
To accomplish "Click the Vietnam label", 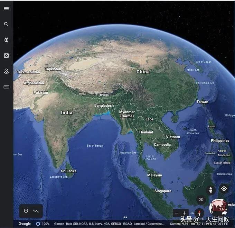I will click(173, 137).
